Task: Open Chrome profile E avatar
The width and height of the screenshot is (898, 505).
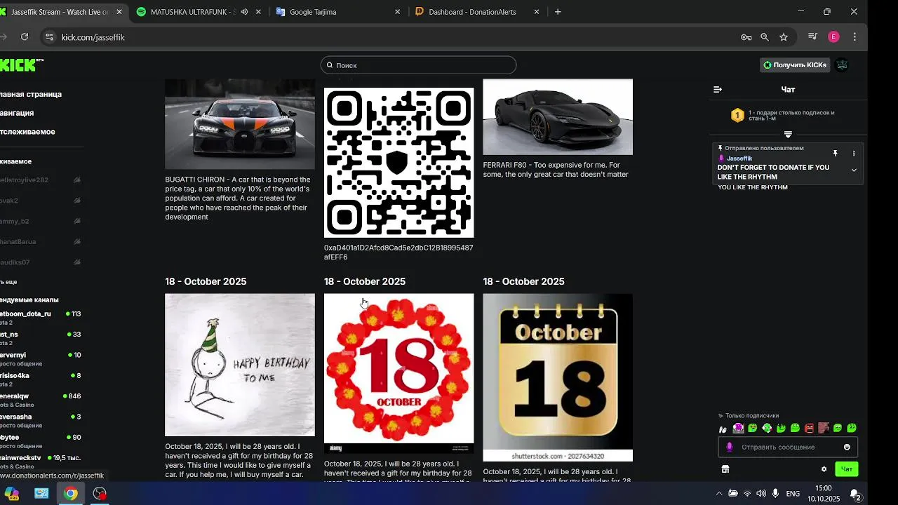Action: click(833, 37)
